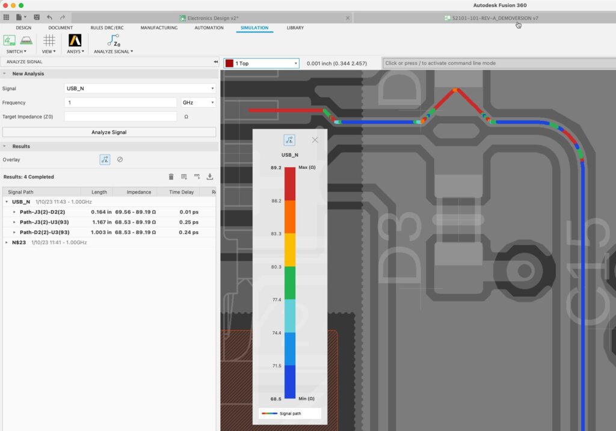Click the Save icon in the top toolbar
This screenshot has width=616, height=431.
(x=37, y=18)
